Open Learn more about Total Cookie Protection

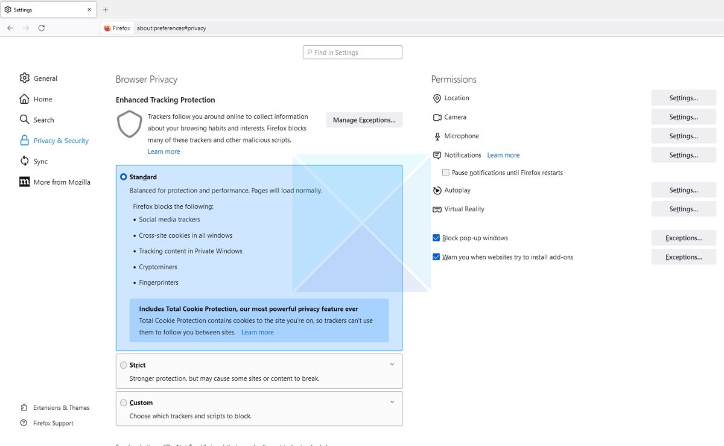pyautogui.click(x=258, y=332)
